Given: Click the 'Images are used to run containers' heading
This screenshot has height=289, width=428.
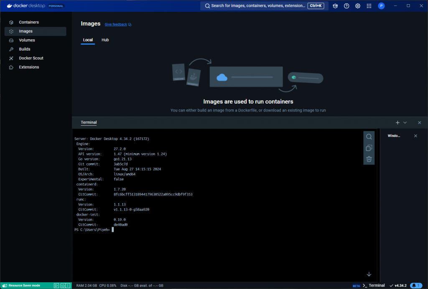Looking at the screenshot, I should pos(248,101).
